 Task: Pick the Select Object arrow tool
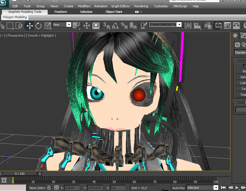(x=3, y=26)
